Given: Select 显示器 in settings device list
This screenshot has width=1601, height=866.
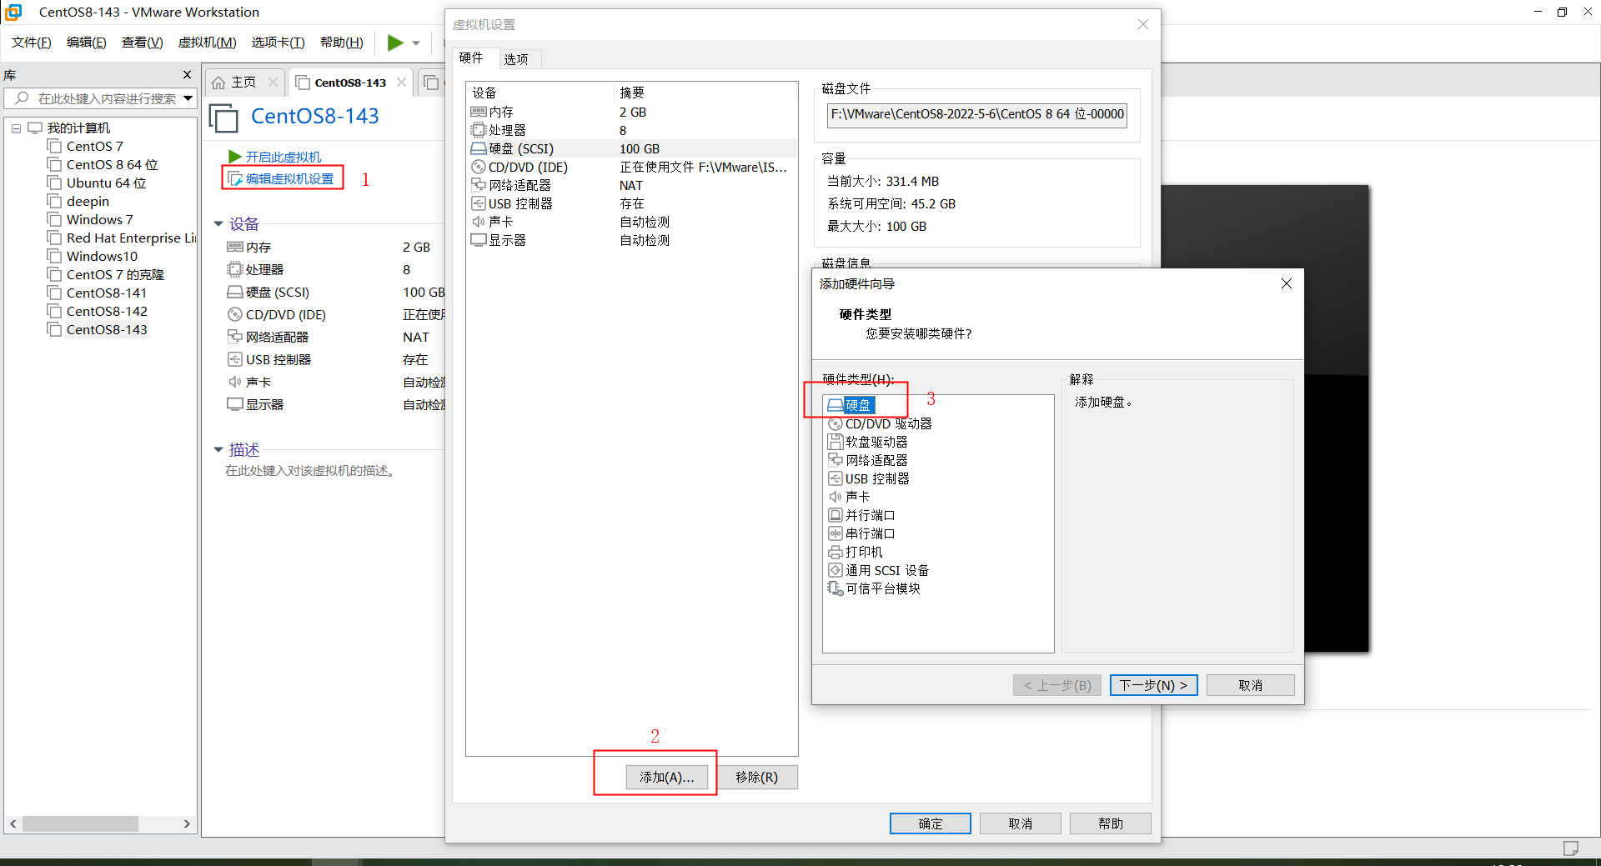Looking at the screenshot, I should (631, 240).
